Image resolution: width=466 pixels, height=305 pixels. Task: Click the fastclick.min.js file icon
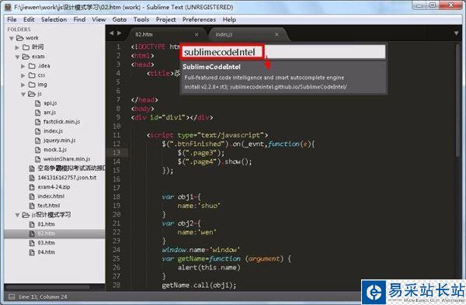pos(38,122)
